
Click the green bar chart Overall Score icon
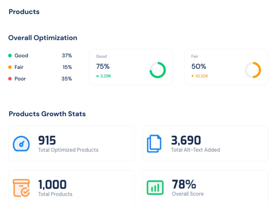pos(155,188)
